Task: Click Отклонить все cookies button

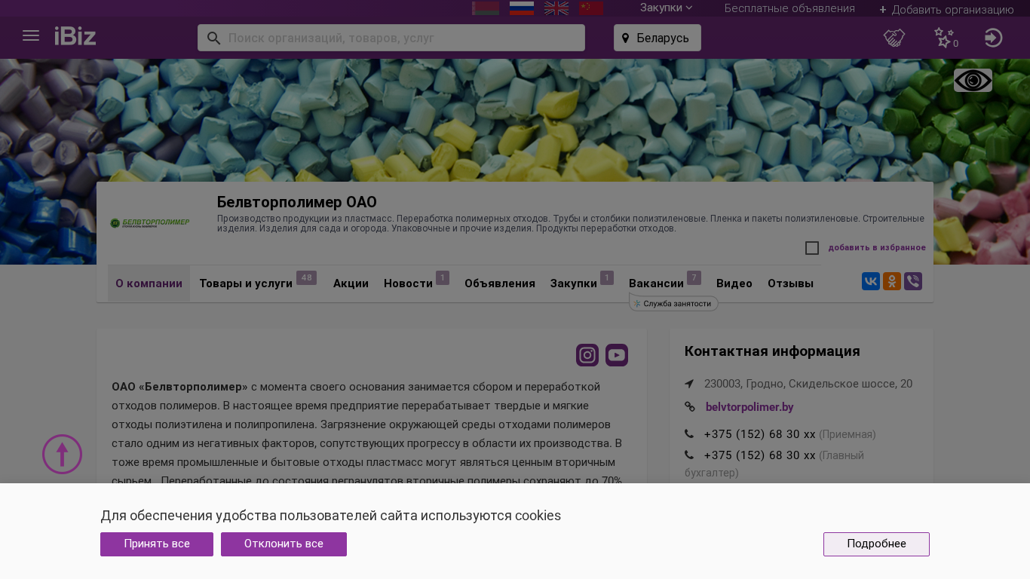Action: pos(284,544)
